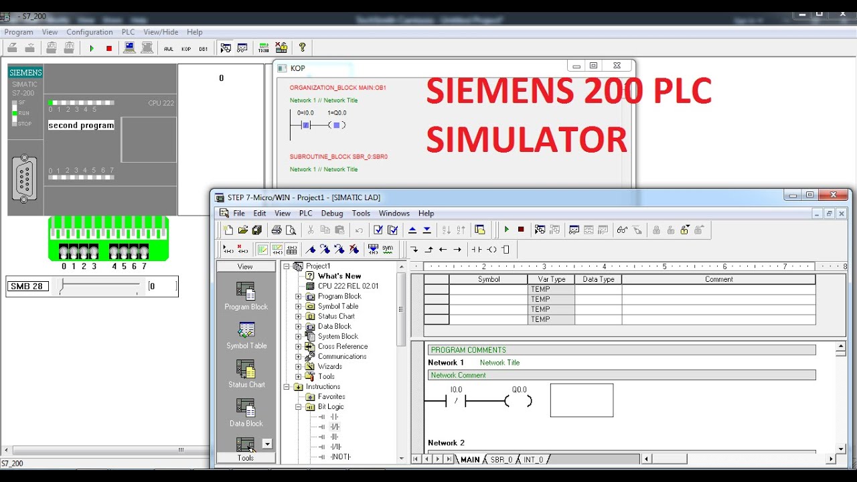This screenshot has width=857, height=482.
Task: Click Open Project folder icon in STEP 7
Action: click(x=243, y=230)
